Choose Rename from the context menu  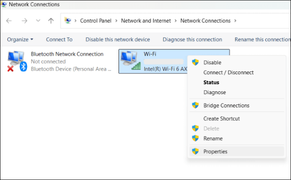pyautogui.click(x=213, y=139)
